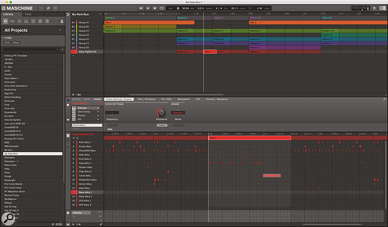Select the Bass Alley 1 sound row

point(87,193)
